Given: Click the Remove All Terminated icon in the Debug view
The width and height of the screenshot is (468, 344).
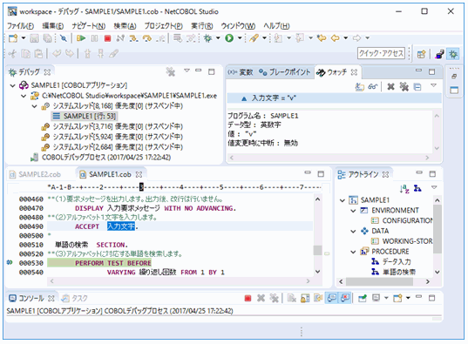Looking at the screenshot, I should (171, 71).
